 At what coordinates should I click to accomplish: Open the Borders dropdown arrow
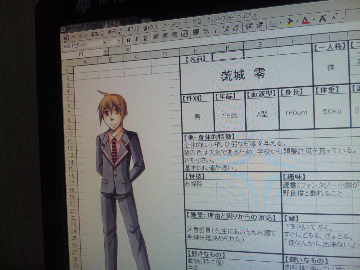[x=281, y=23]
